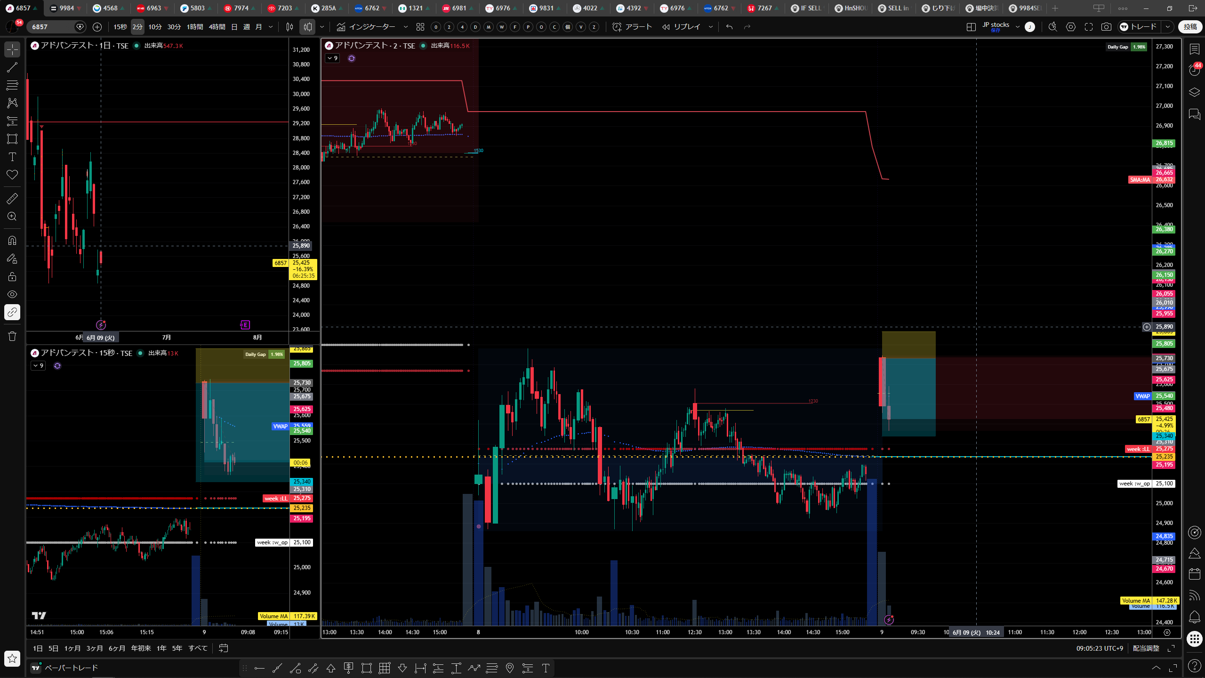Switch to the 7974 tab

coord(240,8)
